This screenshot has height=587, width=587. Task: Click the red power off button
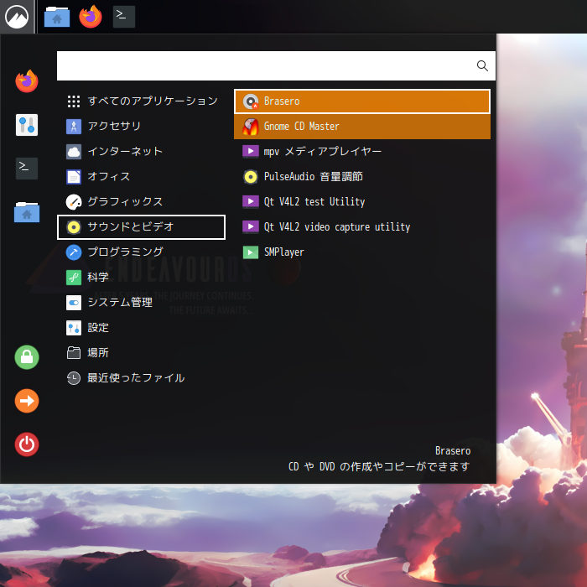click(x=27, y=444)
